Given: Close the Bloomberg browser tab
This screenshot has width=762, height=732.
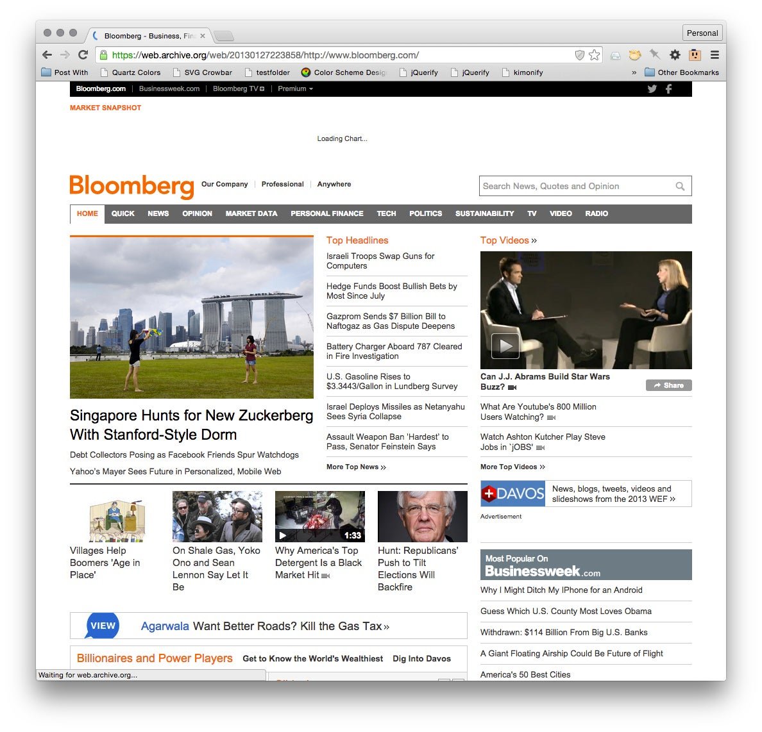Looking at the screenshot, I should (x=203, y=36).
